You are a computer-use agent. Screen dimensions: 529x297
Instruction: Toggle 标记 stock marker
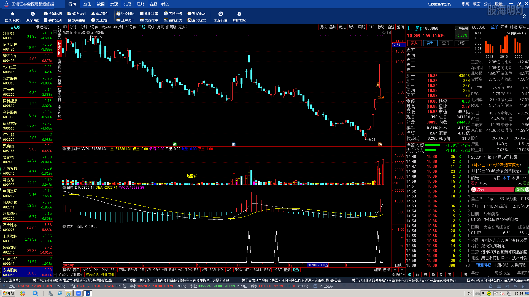pyautogui.click(x=381, y=27)
